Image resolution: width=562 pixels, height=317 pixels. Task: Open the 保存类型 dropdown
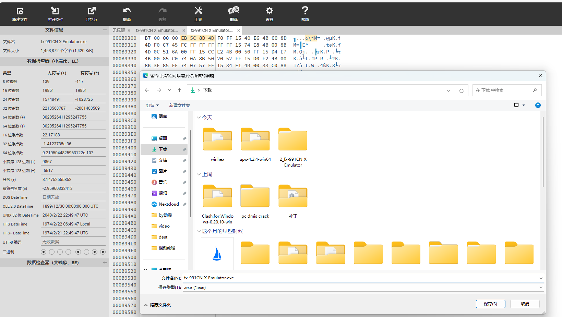pyautogui.click(x=541, y=288)
